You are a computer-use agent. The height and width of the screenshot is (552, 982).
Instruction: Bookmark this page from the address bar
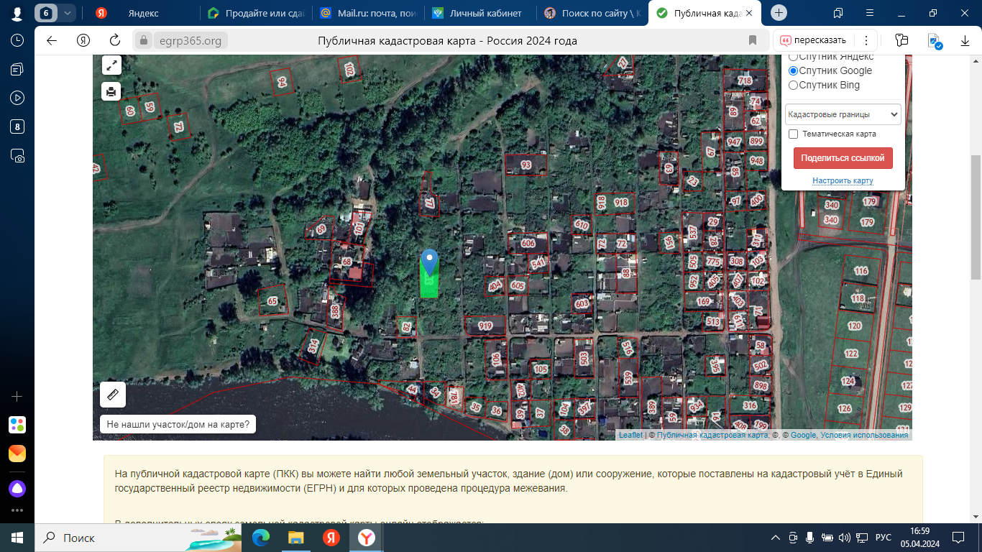point(753,40)
